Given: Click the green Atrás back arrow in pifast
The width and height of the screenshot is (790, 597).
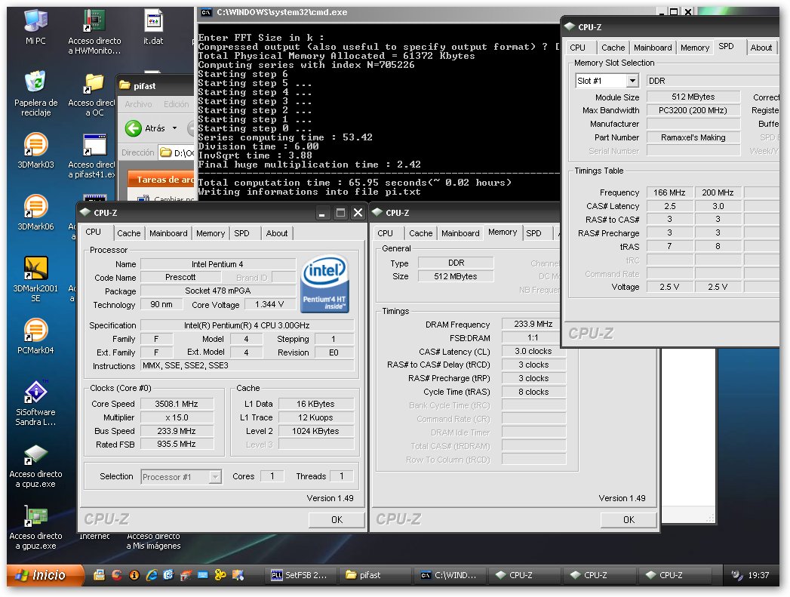Looking at the screenshot, I should click(133, 128).
